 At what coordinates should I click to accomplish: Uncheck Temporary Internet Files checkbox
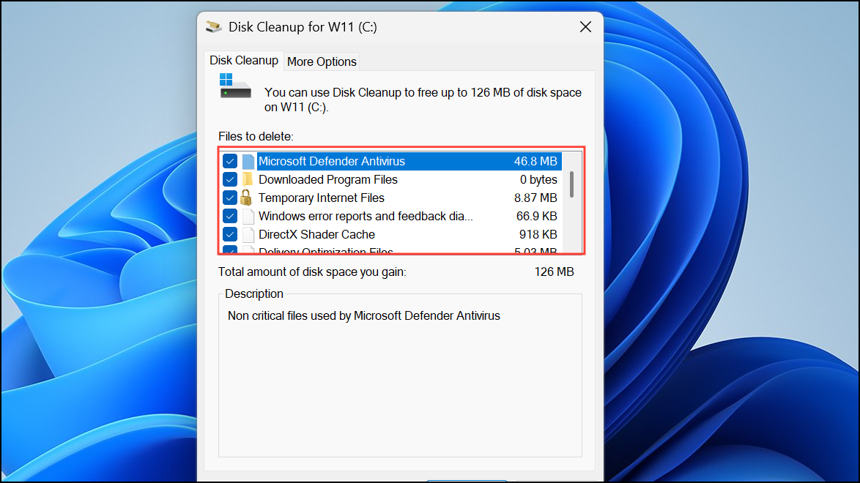[x=230, y=198]
